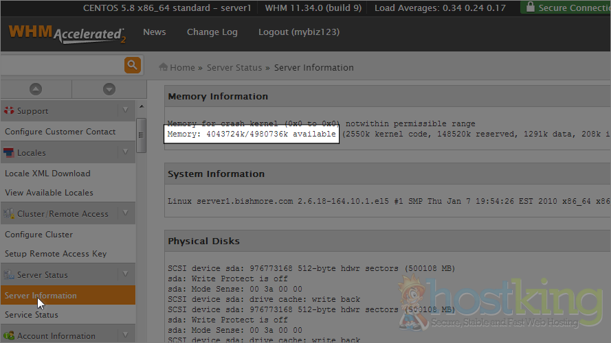This screenshot has width=611, height=343.
Task: Click the scroll-down arrow above the sidebar
Action: [x=109, y=89]
